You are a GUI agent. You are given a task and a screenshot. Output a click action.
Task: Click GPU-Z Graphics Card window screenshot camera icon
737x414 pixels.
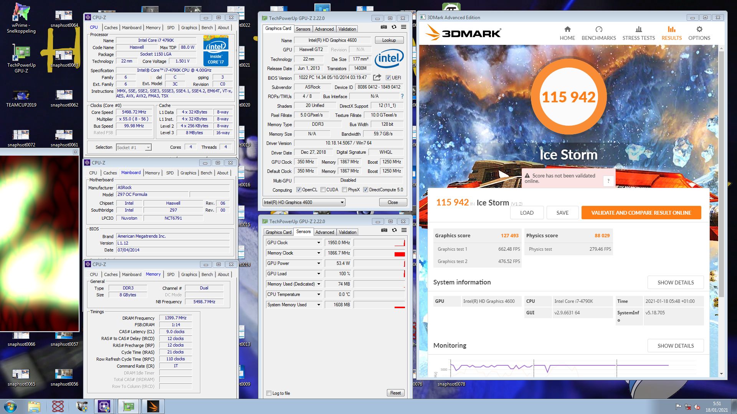[383, 27]
